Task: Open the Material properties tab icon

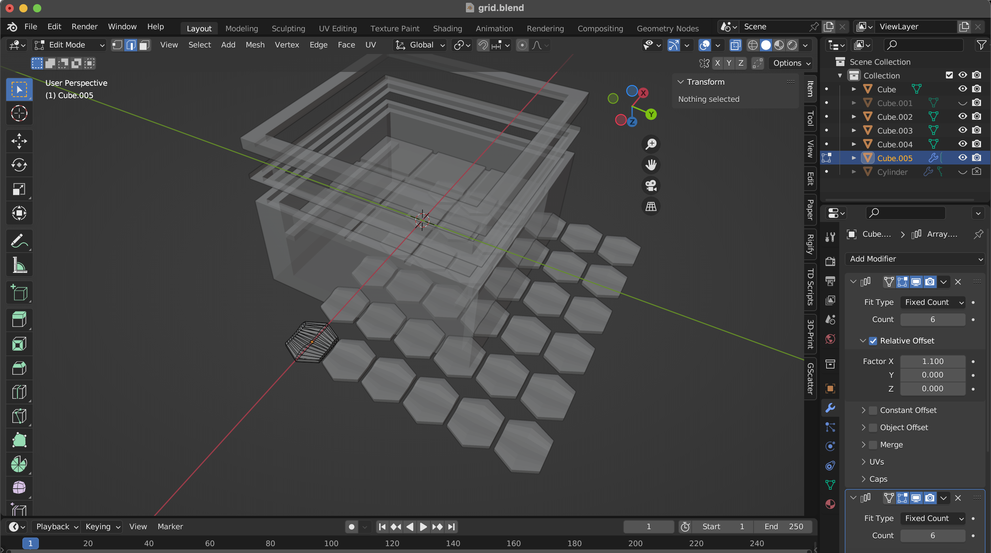Action: (x=830, y=504)
